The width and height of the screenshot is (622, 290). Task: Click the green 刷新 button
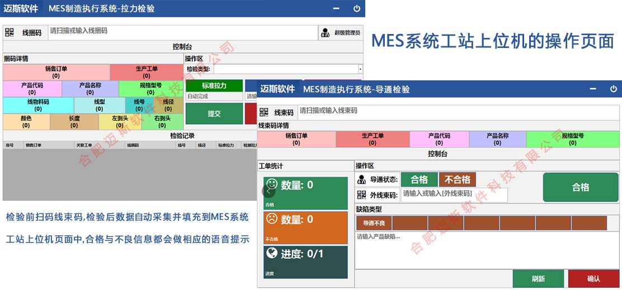pyautogui.click(x=538, y=278)
